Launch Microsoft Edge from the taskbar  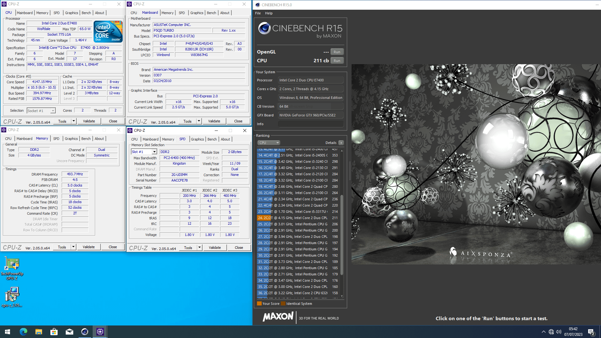click(23, 332)
